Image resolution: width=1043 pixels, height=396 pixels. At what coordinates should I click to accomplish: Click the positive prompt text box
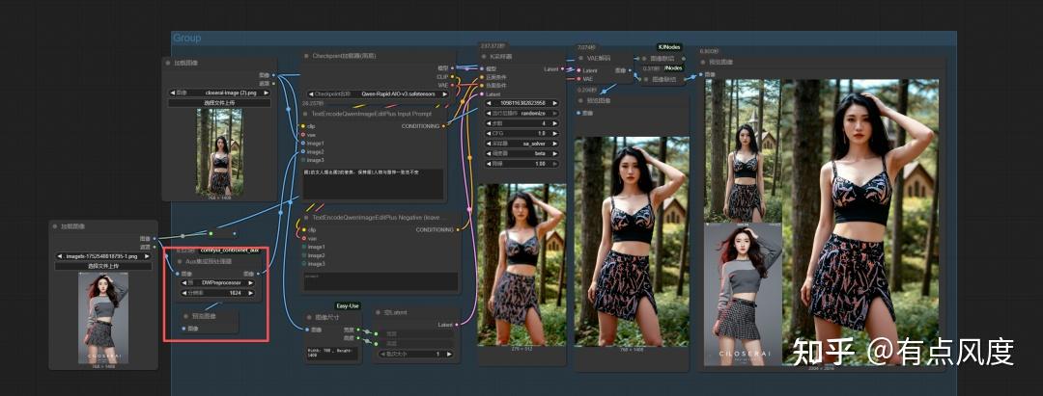pos(373,182)
